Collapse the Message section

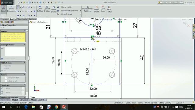coord(24,31)
